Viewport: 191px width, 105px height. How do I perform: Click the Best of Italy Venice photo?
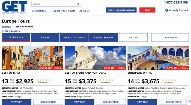(x=32, y=58)
